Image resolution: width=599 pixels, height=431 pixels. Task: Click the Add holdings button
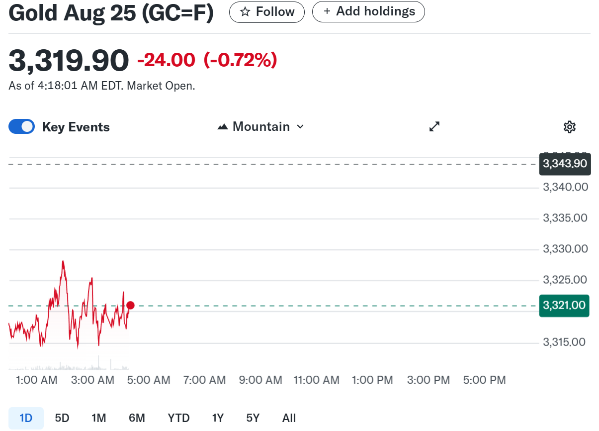368,11
